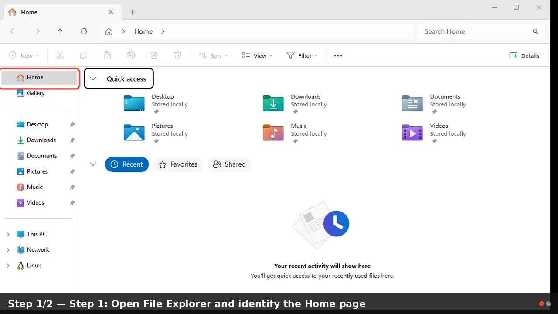This screenshot has width=558, height=314.
Task: Open the Music folder tile
Action: point(295,133)
